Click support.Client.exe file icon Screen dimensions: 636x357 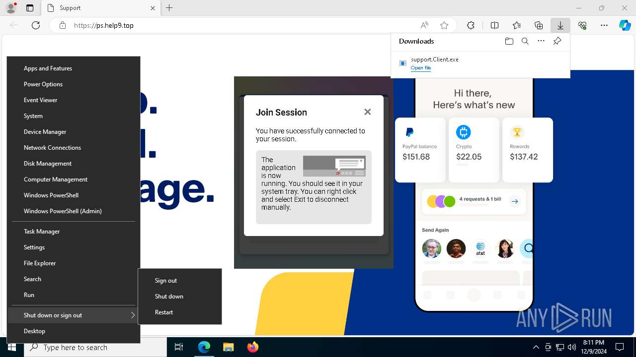(403, 63)
